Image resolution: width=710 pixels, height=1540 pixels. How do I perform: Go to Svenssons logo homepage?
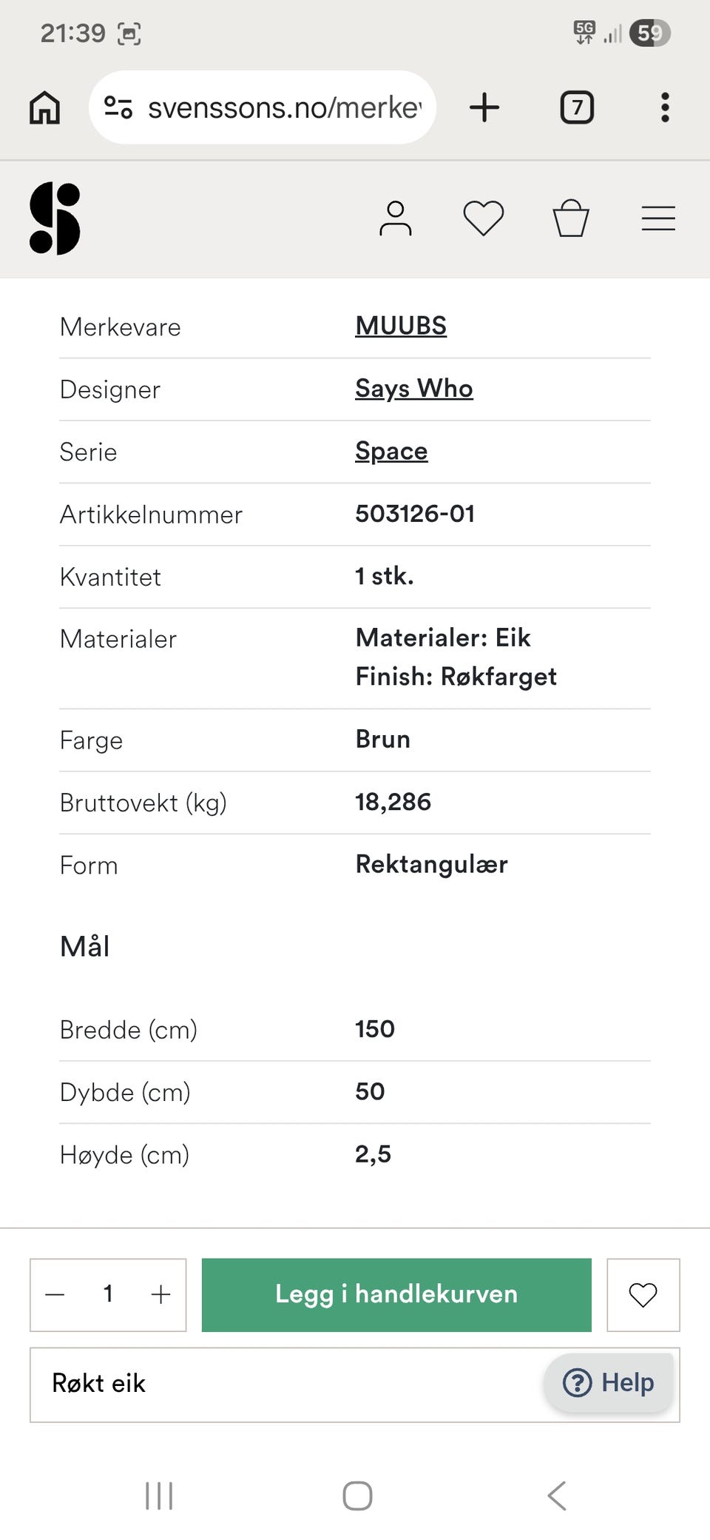[x=55, y=218]
